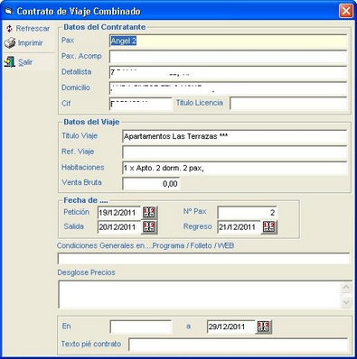Click the window title bar application icon
This screenshot has width=357, height=359.
9,12
